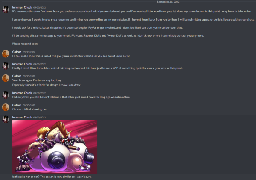Click Inhuman Chuck name above the image post
This screenshot has height=180, width=256.
tap(22, 117)
